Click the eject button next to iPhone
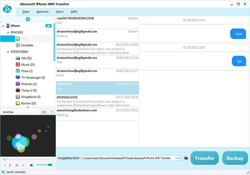250x175 pixels. pos(48,26)
